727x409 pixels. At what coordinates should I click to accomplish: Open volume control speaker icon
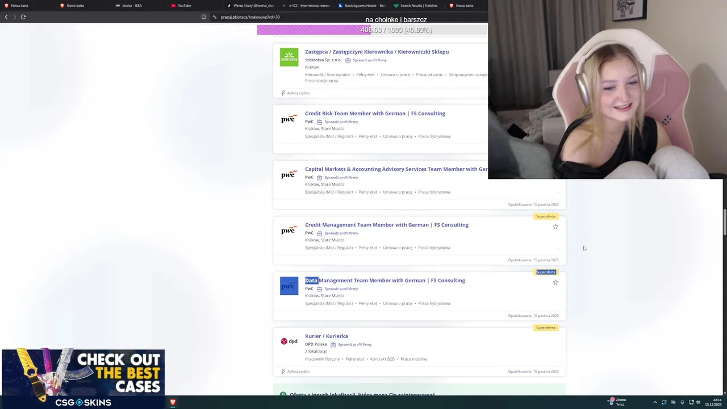coord(698,402)
